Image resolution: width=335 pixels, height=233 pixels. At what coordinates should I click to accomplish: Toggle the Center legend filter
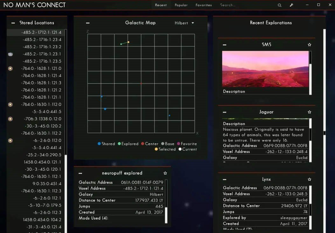[150, 144]
